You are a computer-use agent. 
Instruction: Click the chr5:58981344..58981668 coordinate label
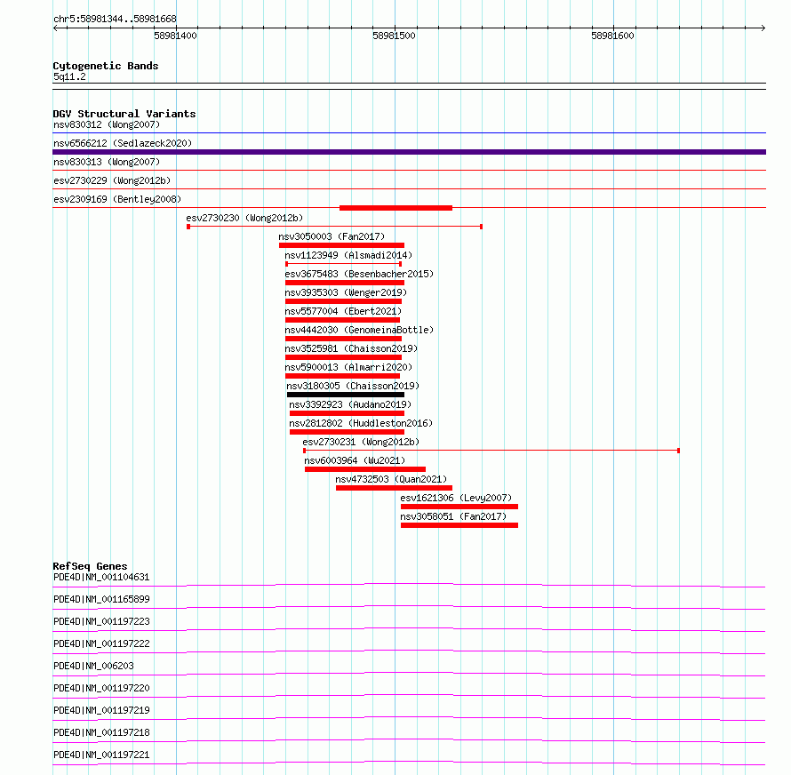click(115, 20)
